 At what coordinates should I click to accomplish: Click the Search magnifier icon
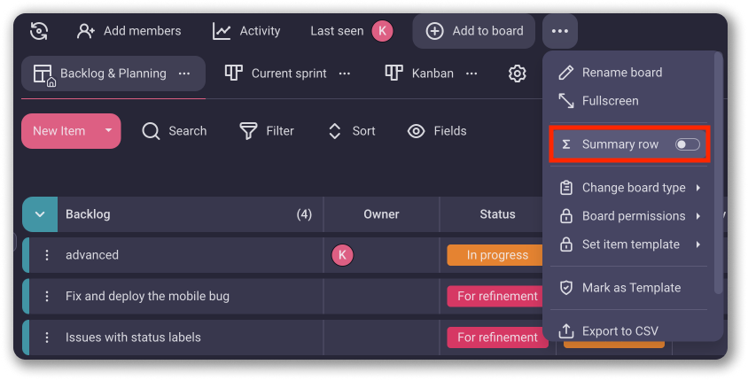pyautogui.click(x=152, y=131)
